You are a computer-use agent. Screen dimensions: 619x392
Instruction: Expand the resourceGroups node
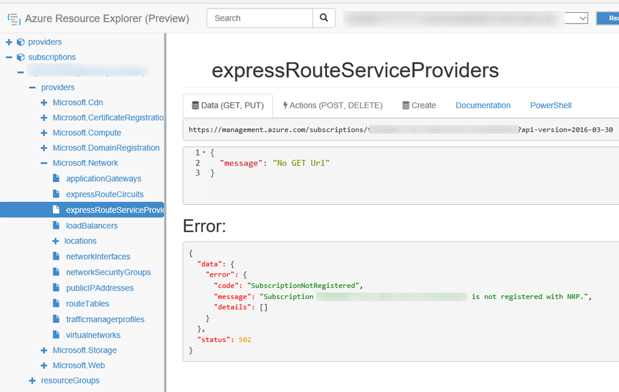33,381
